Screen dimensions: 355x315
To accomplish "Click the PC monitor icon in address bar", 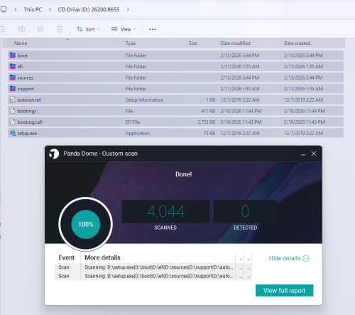I will (x=4, y=9).
